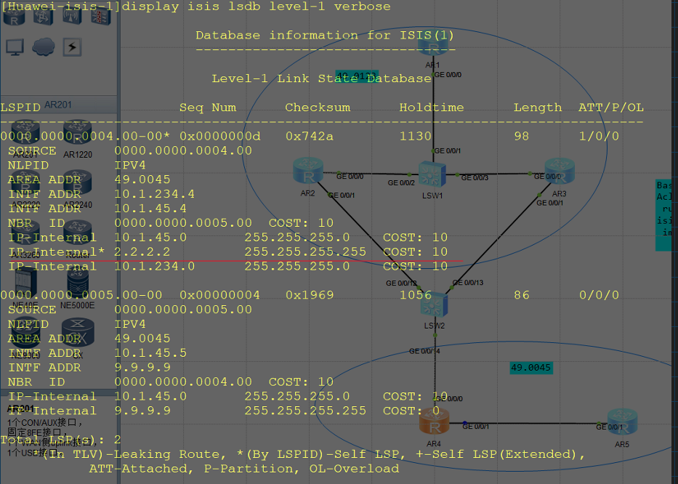Click the GE 0/0/3 interface label

(475, 178)
